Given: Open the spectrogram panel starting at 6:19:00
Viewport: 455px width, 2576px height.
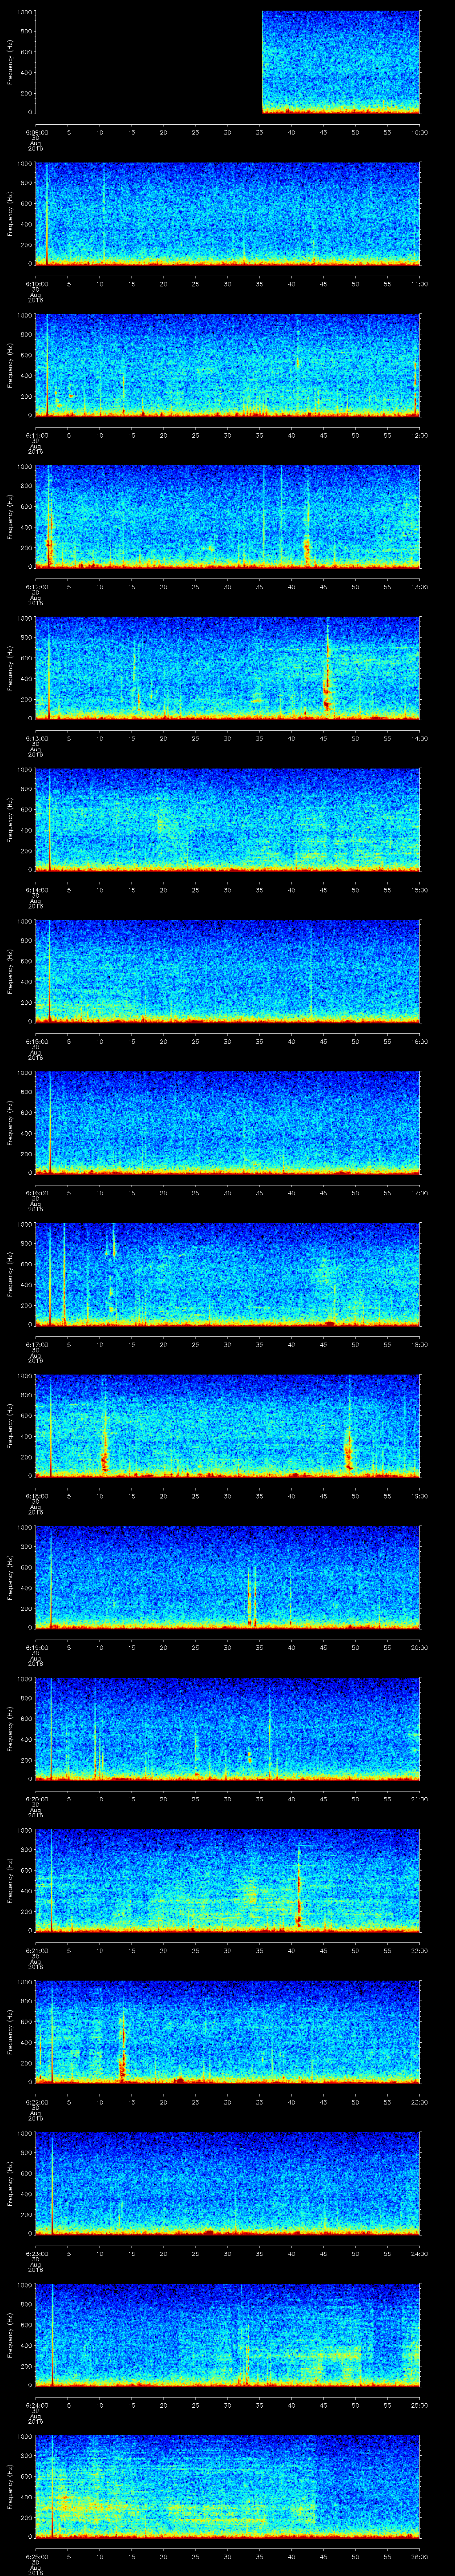Looking at the screenshot, I should click(x=228, y=1577).
